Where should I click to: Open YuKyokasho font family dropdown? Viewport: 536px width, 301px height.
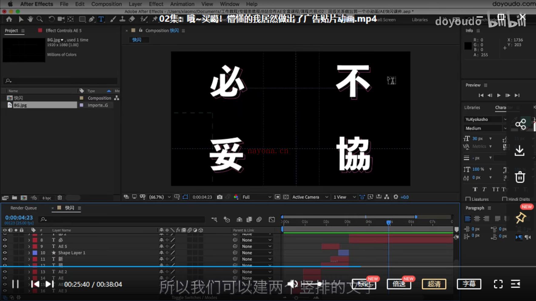[x=485, y=119]
